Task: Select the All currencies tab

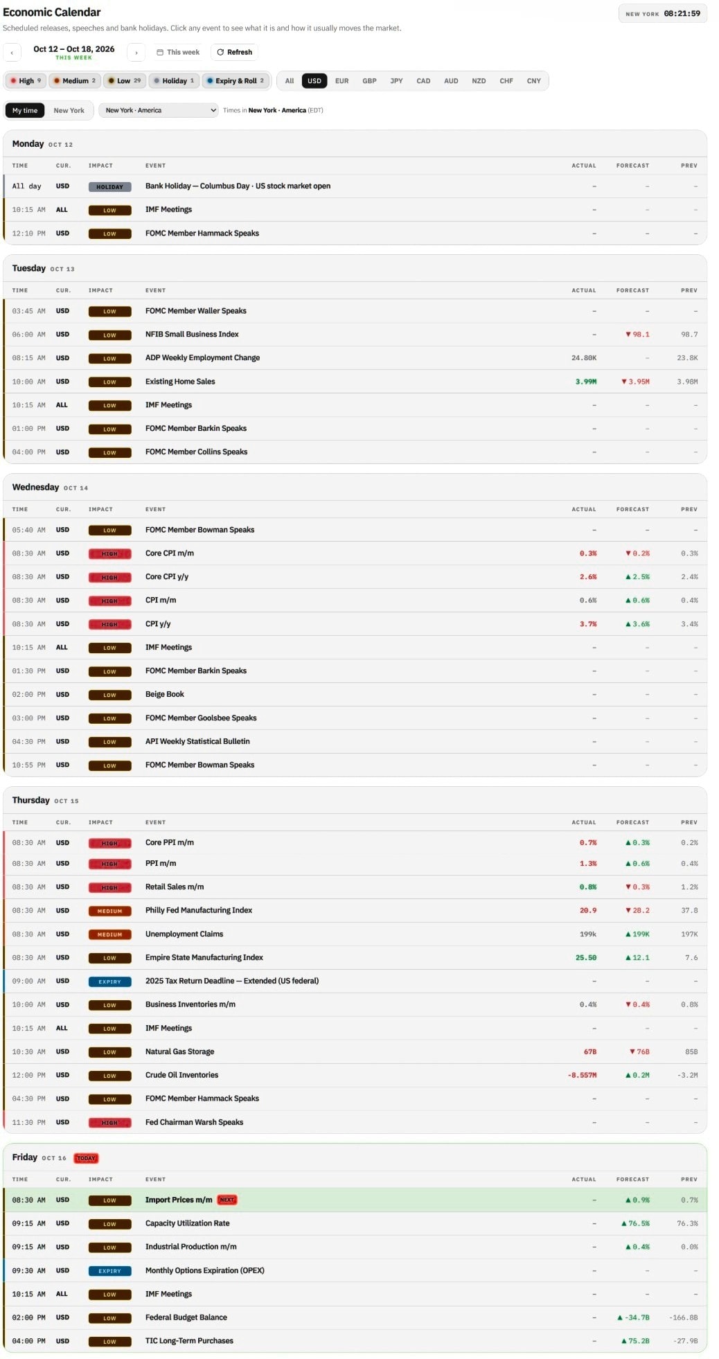Action: pos(290,81)
